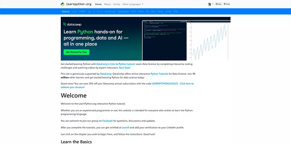This screenshot has height=145, width=291.
Task: Click the plot chart preview in banner
Action: 209,40
